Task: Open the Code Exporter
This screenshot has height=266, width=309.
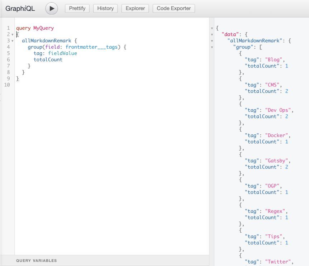Action: coord(173,9)
